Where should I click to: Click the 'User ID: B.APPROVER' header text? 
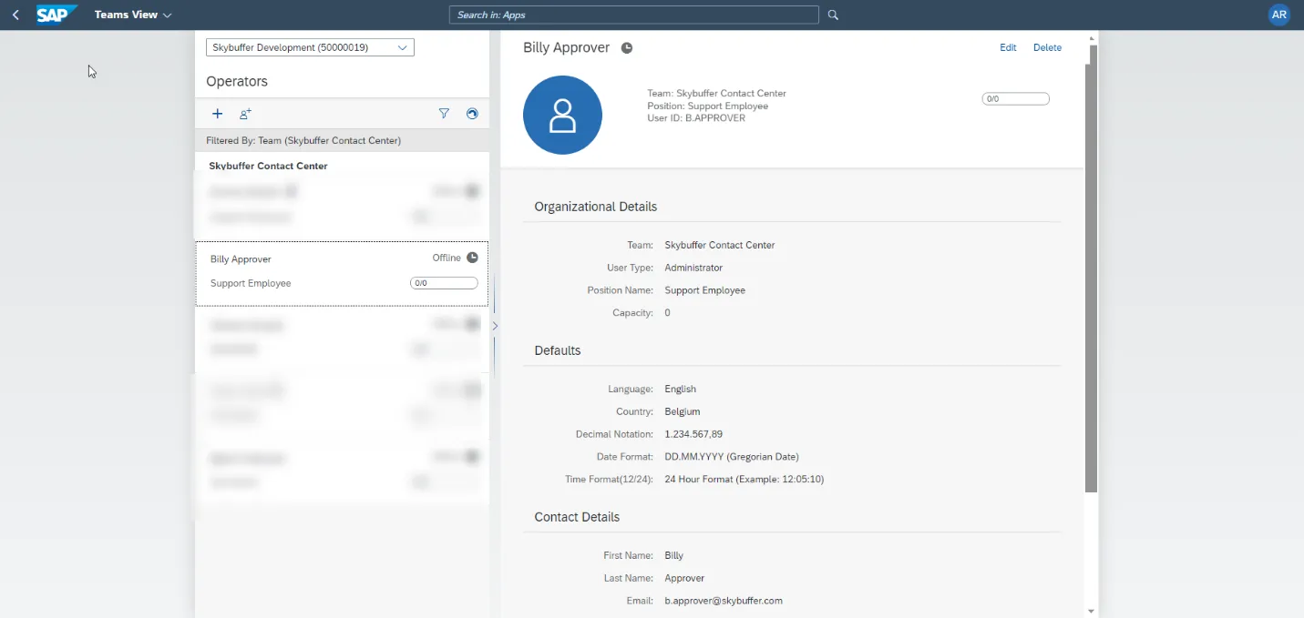[696, 118]
